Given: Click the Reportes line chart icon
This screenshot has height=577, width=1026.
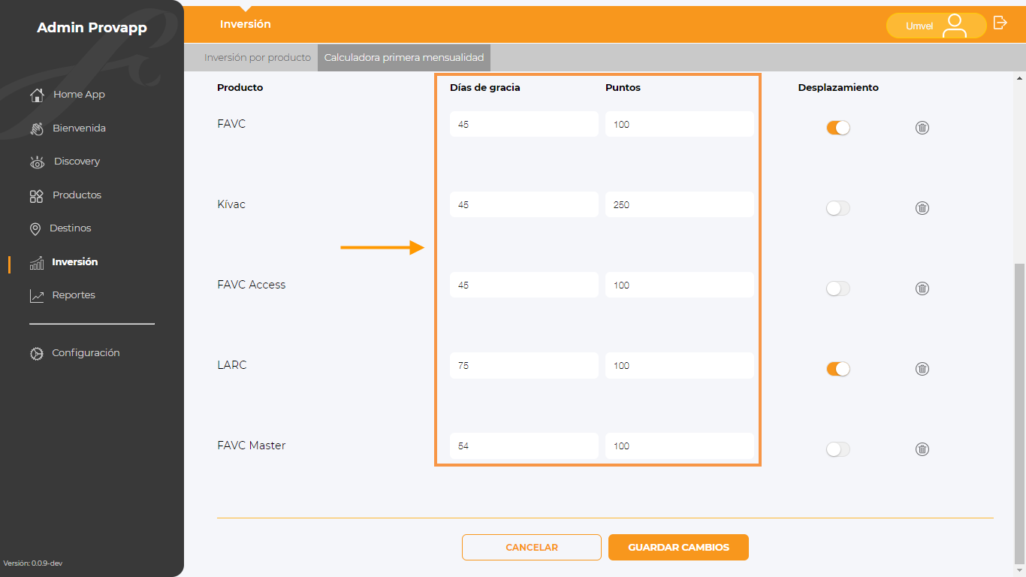Looking at the screenshot, I should [x=37, y=296].
